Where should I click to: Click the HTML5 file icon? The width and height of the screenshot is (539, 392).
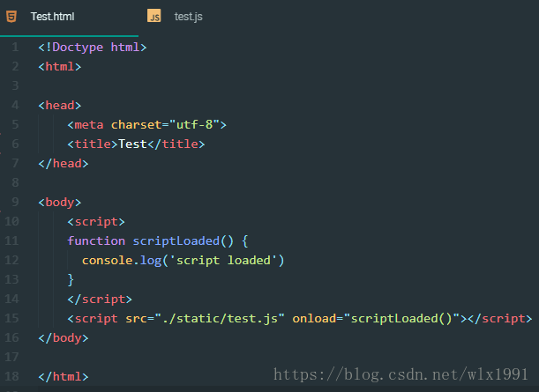coord(11,17)
